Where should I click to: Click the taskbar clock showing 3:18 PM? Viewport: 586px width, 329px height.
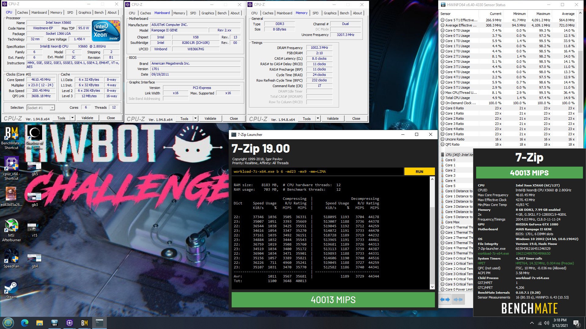(x=560, y=323)
